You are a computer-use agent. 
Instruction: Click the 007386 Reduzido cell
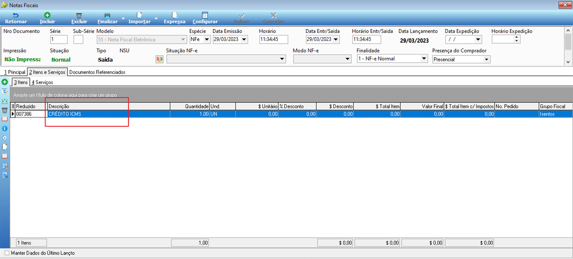[x=31, y=114]
